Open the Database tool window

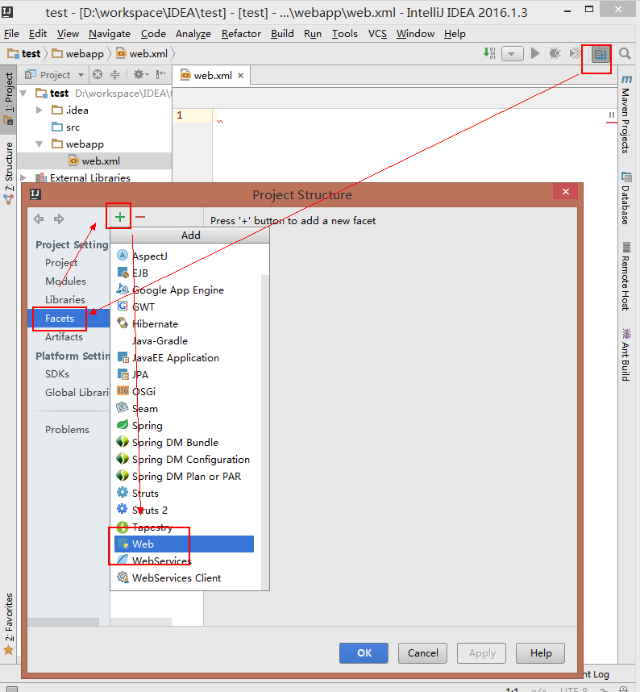point(625,198)
